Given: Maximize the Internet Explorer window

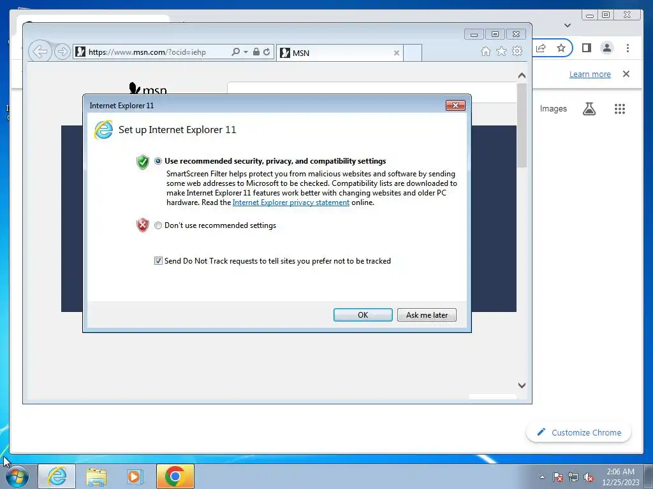Looking at the screenshot, I should click(x=495, y=34).
